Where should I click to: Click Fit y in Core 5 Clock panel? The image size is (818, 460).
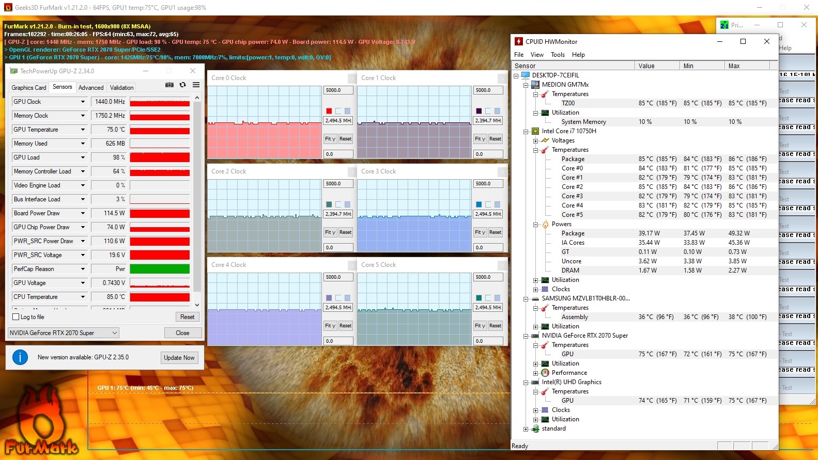click(x=480, y=326)
